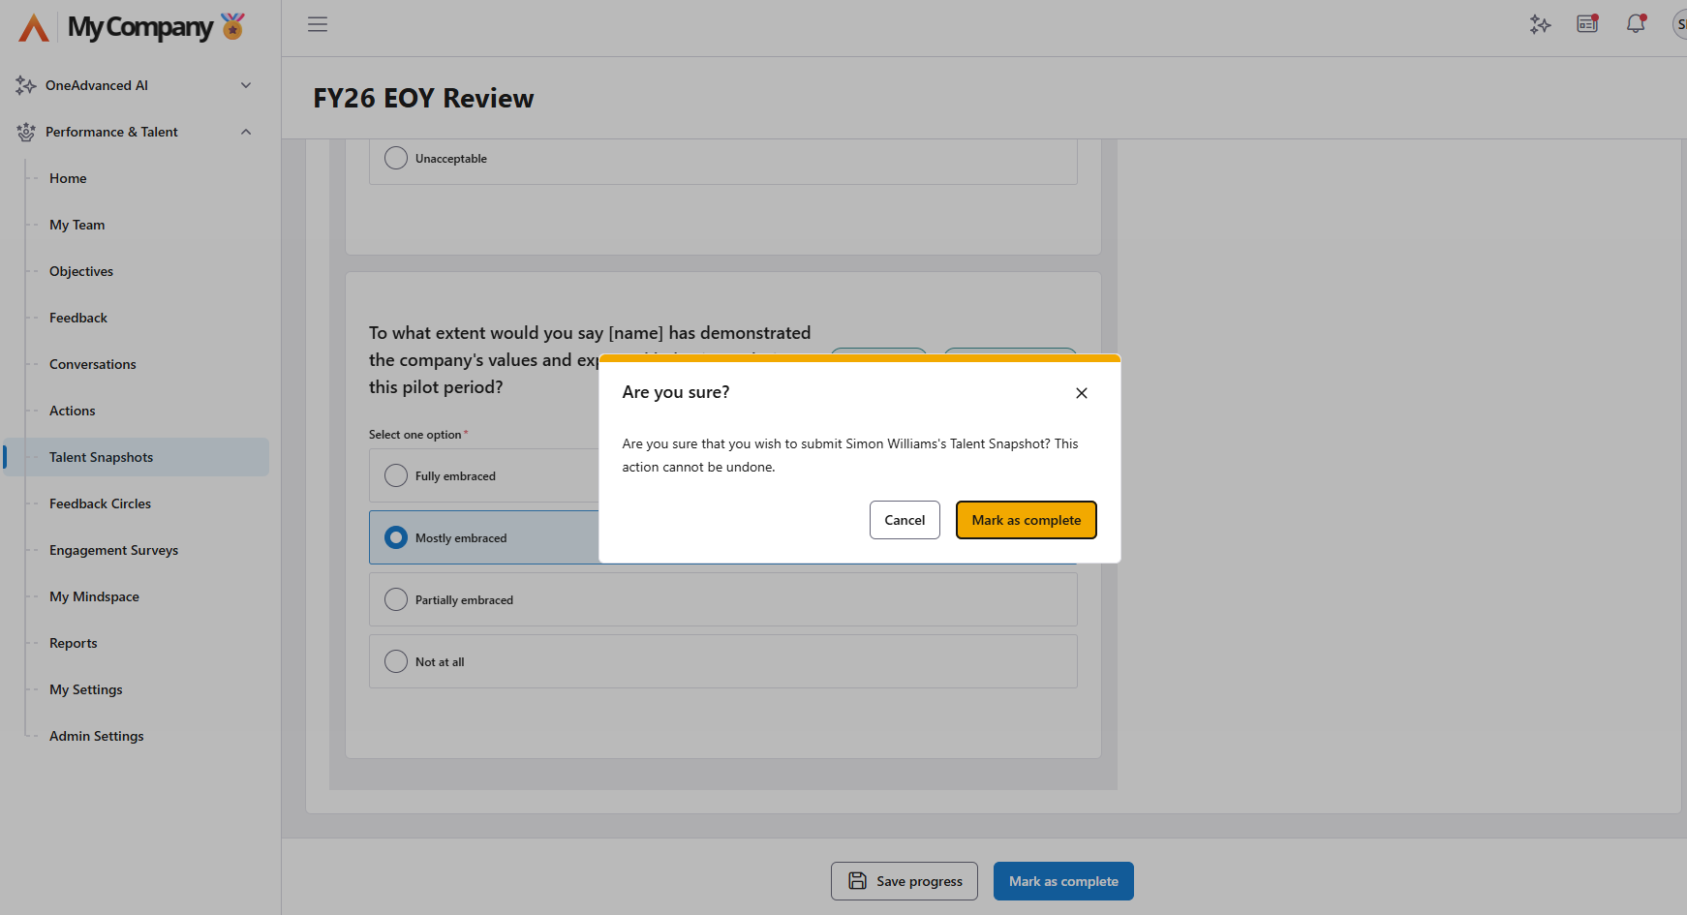Select the Unacceptable radio option
1687x915 pixels.
tap(396, 158)
